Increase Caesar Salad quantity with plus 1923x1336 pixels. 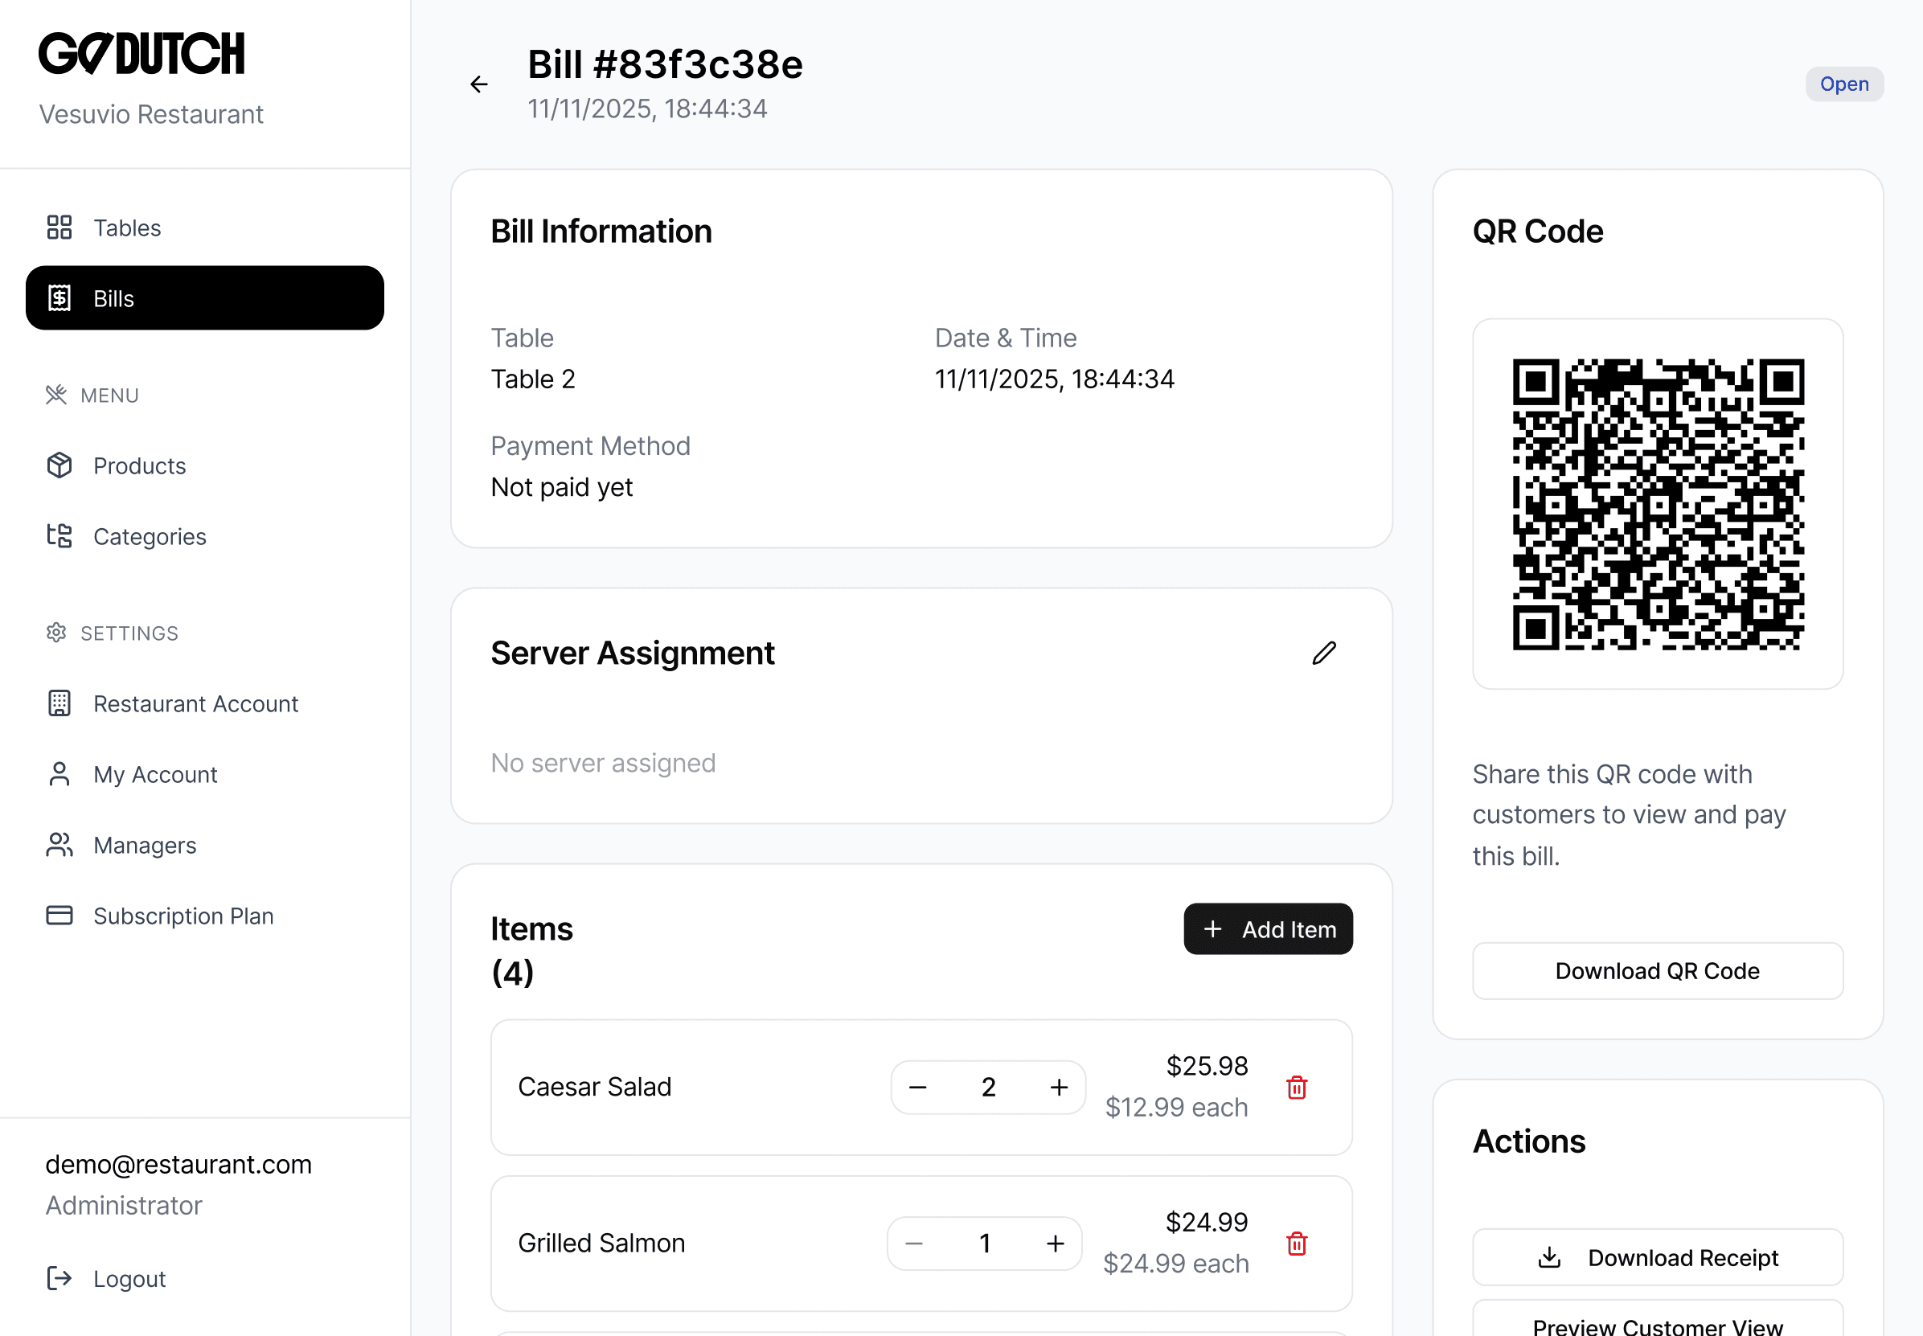1058,1087
